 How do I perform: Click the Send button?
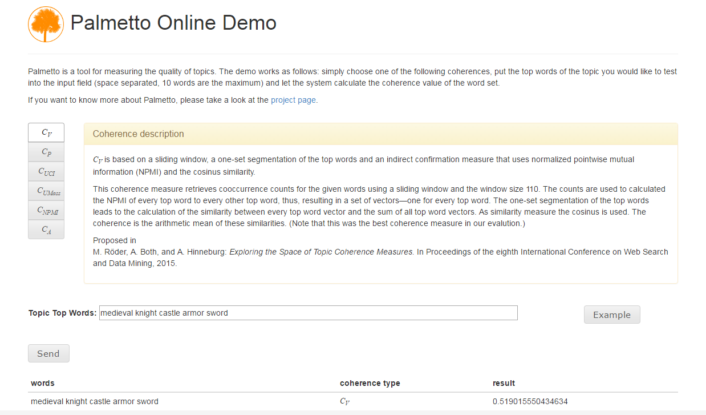tap(48, 353)
